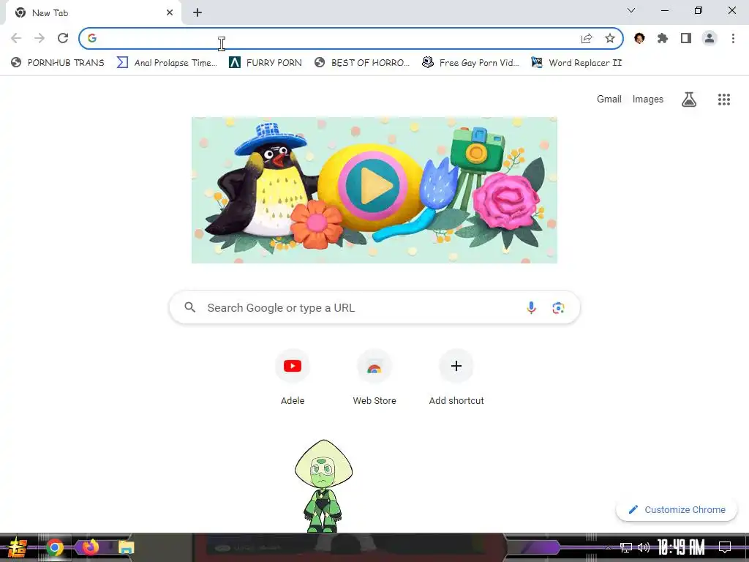749x562 pixels.
Task: Open the Adele YouTube shortcut
Action: 293,377
